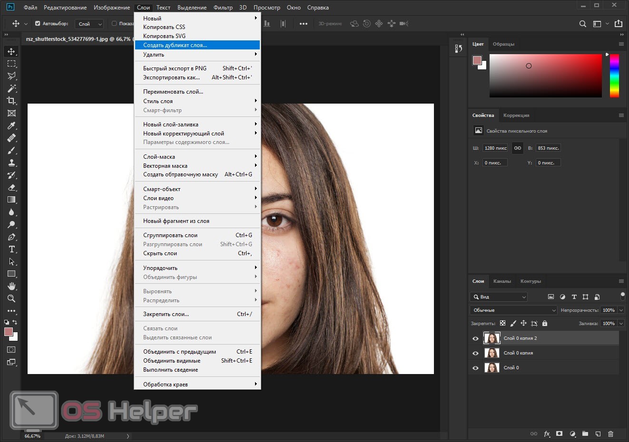Open 'Слой-маска' submenu
The image size is (629, 442).
tap(197, 157)
